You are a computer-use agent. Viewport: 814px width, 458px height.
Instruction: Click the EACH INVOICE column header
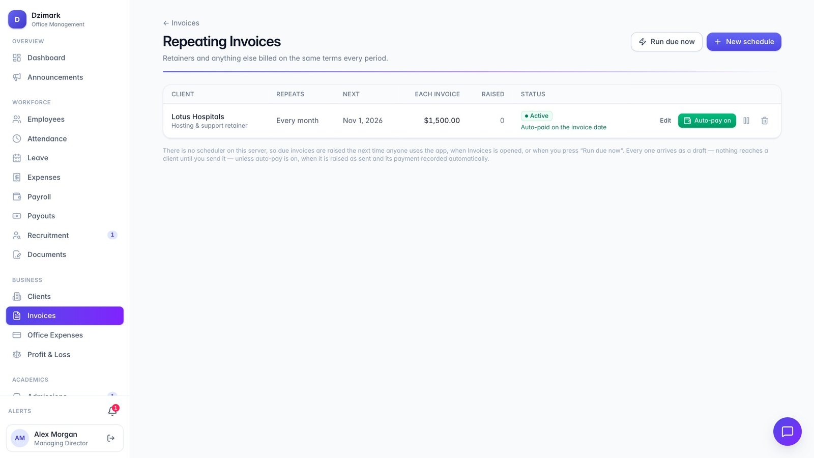coord(437,94)
